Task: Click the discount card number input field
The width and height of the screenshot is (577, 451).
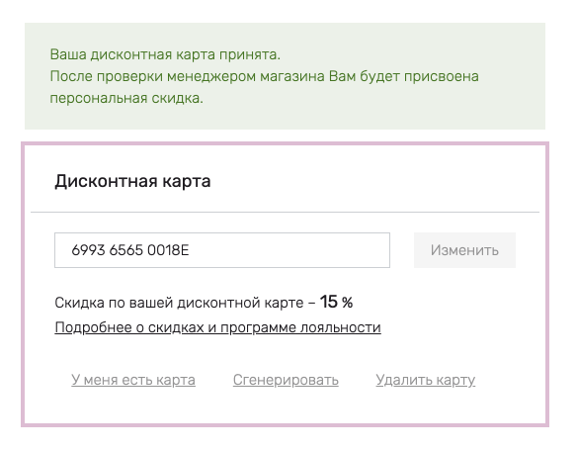Action: click(x=222, y=250)
